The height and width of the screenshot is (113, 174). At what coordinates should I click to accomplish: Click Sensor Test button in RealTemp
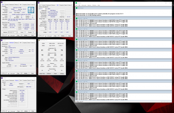coord(42,73)
